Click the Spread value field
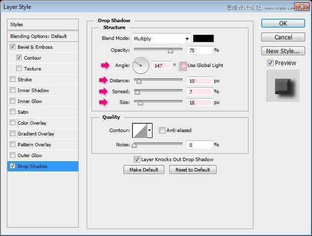This screenshot has height=236, width=312. tap(200, 92)
